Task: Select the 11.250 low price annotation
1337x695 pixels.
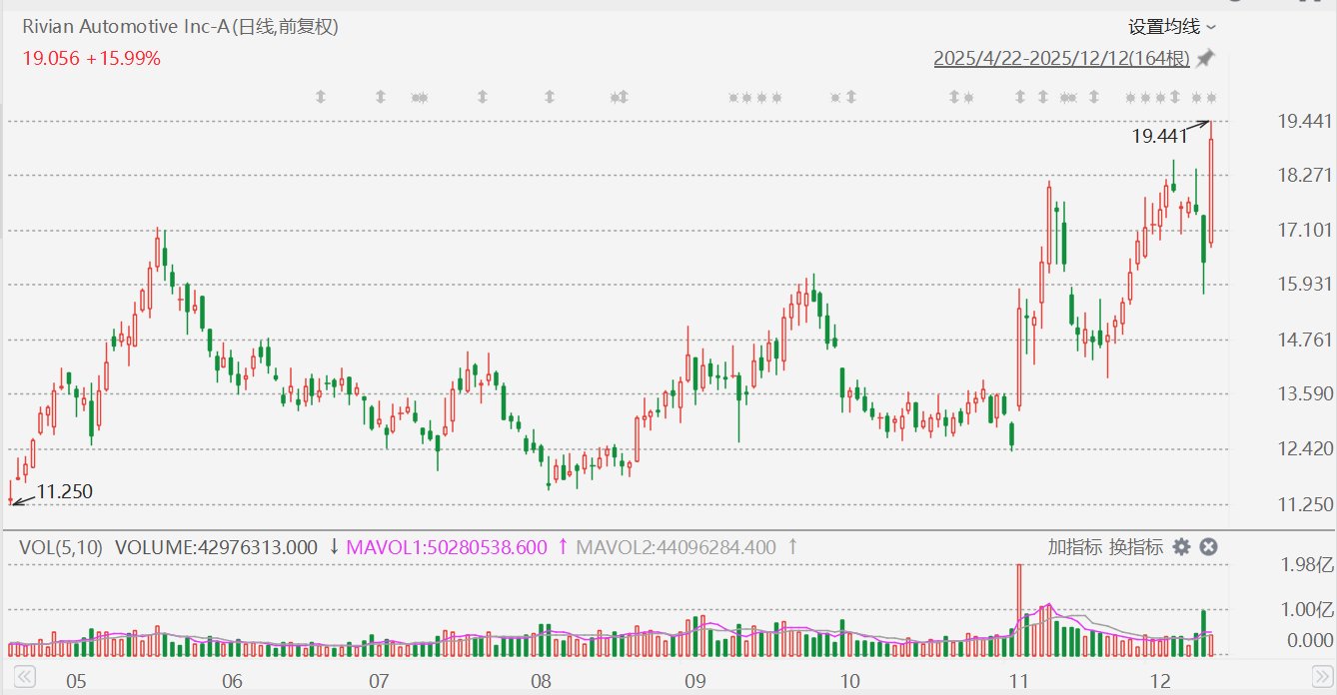Action: (64, 491)
